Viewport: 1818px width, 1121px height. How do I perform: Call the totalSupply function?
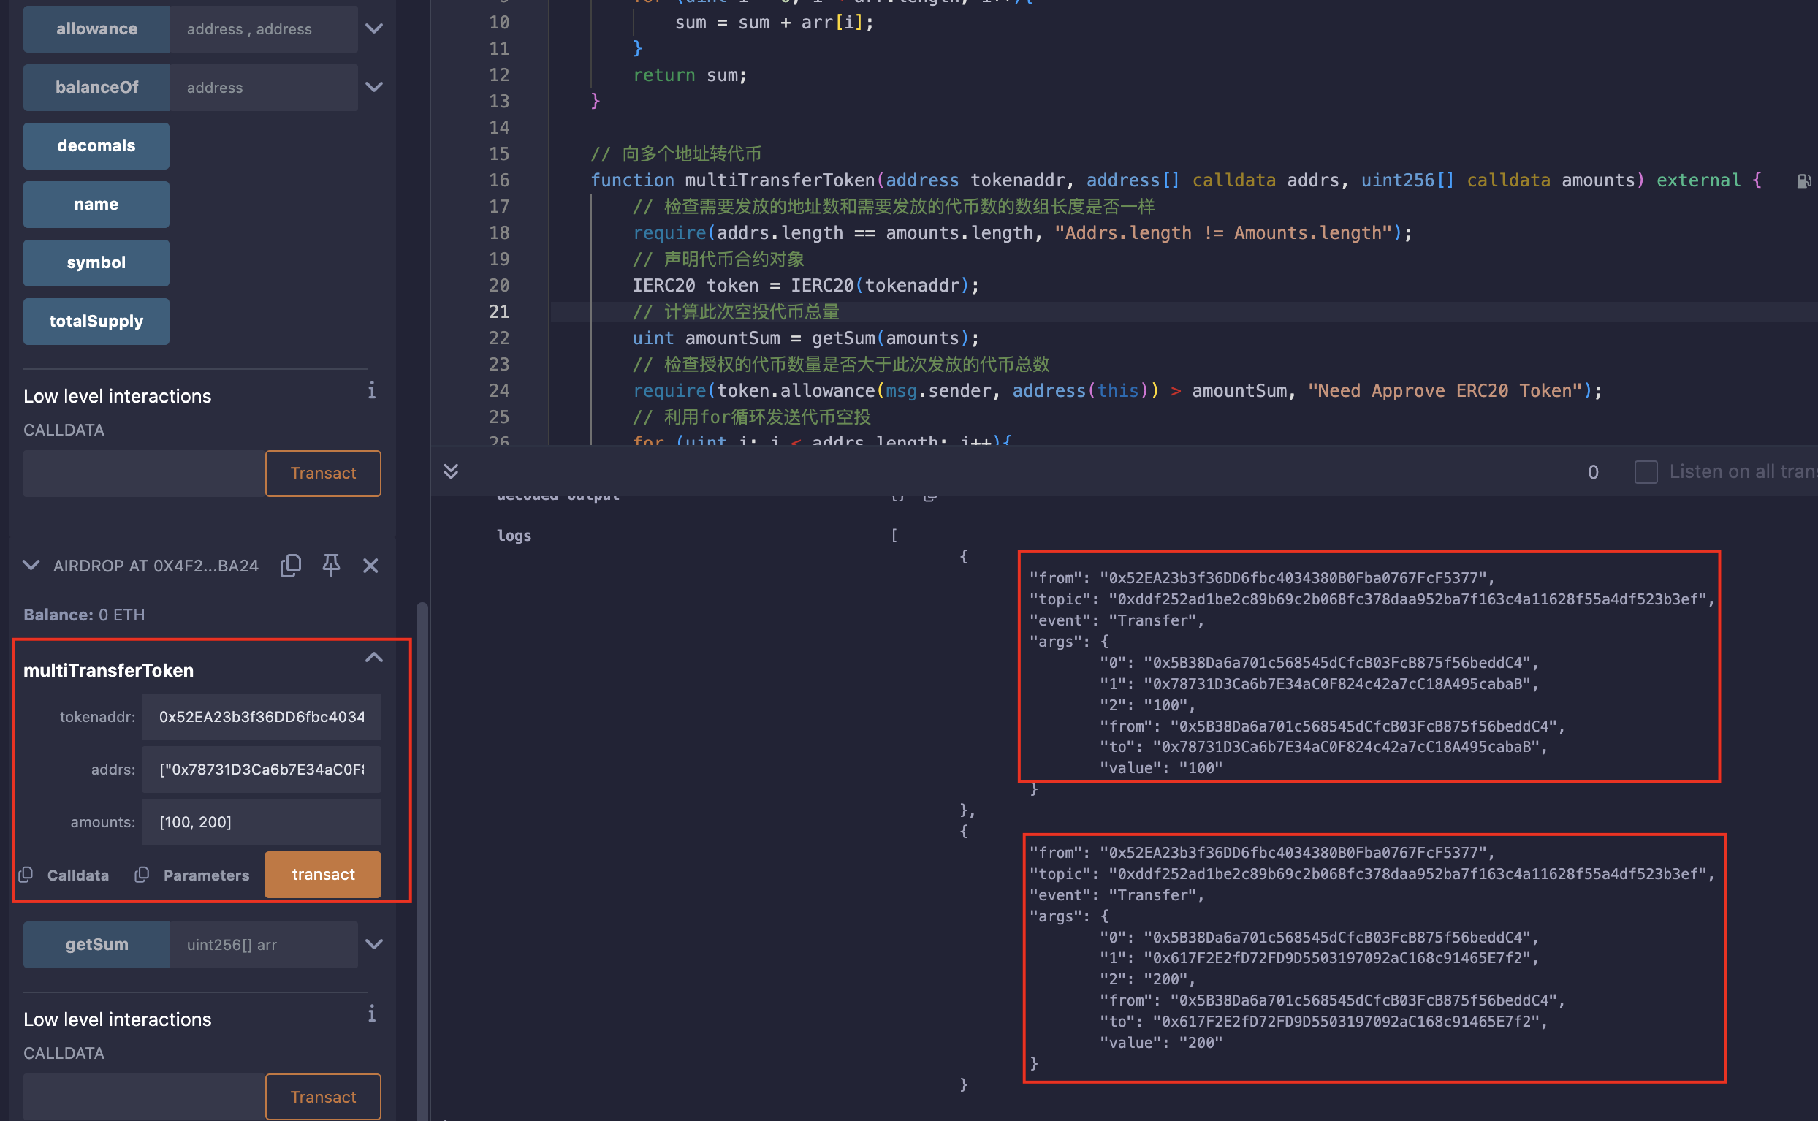[96, 321]
